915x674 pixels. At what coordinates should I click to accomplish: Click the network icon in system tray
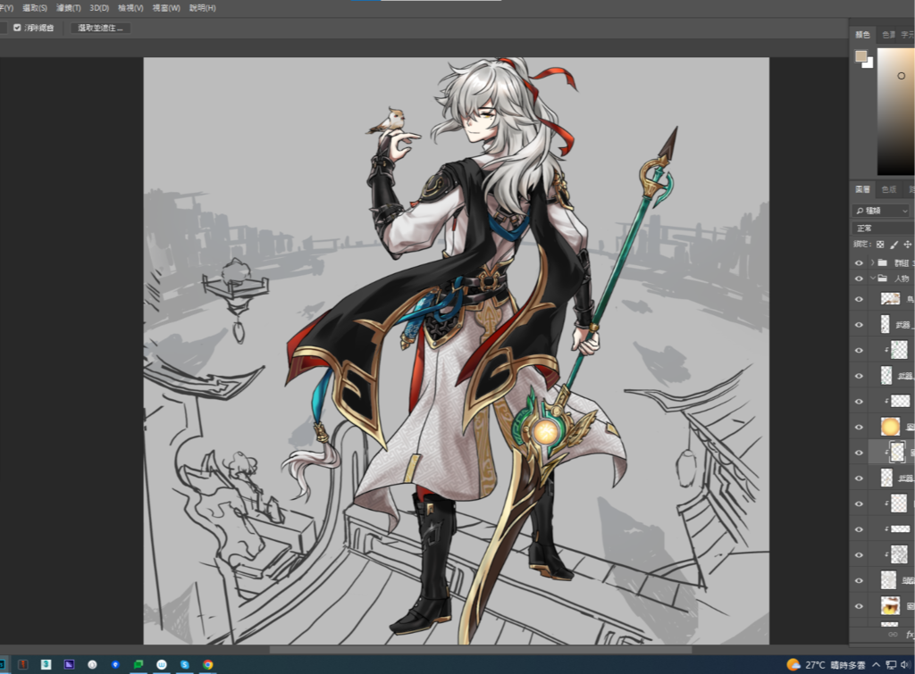(891, 665)
